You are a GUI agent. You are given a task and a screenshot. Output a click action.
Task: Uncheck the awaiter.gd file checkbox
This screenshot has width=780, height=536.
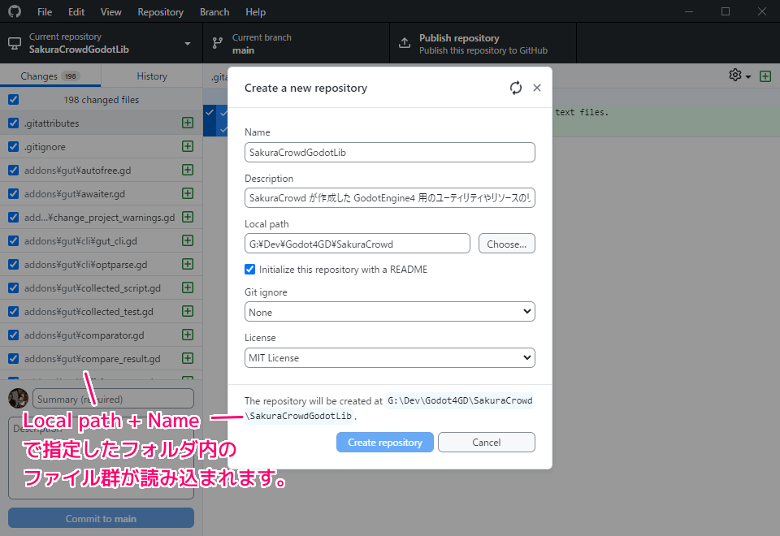coord(14,194)
